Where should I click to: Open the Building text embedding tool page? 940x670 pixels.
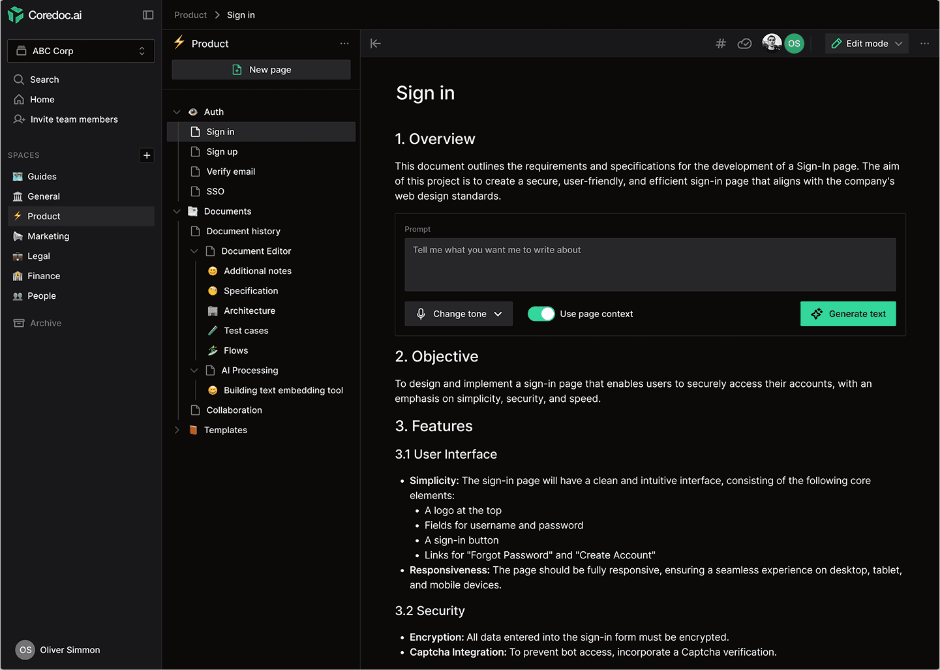[x=261, y=390]
